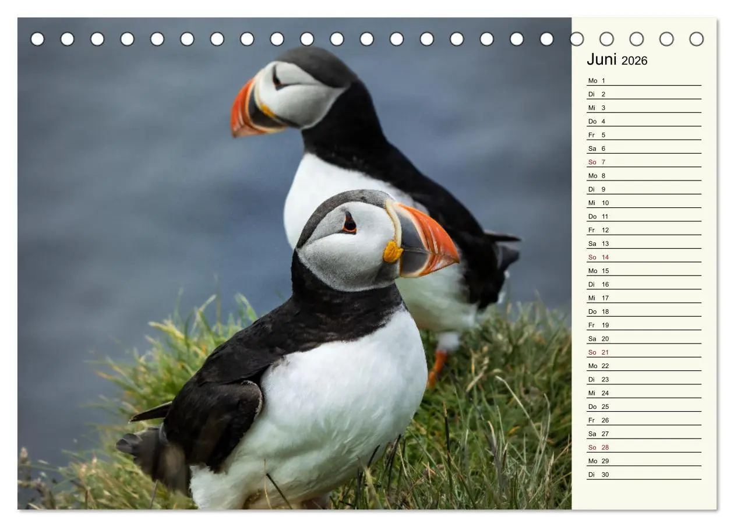
Task: Select the 'Do 18' calendar row
Action: [644, 312]
